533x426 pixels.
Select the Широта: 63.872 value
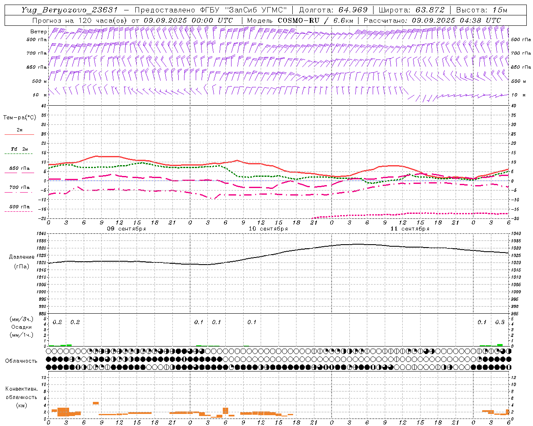411,10
